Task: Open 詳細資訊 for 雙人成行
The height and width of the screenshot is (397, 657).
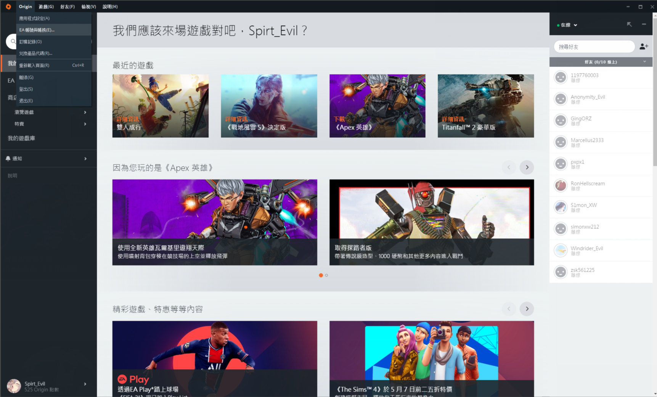Action: click(128, 119)
